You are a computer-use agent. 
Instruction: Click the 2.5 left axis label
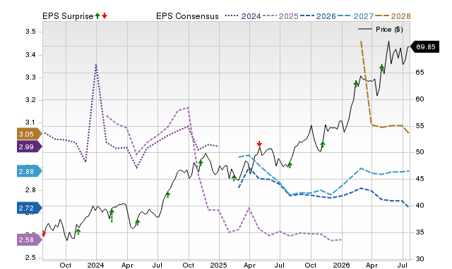point(30,258)
